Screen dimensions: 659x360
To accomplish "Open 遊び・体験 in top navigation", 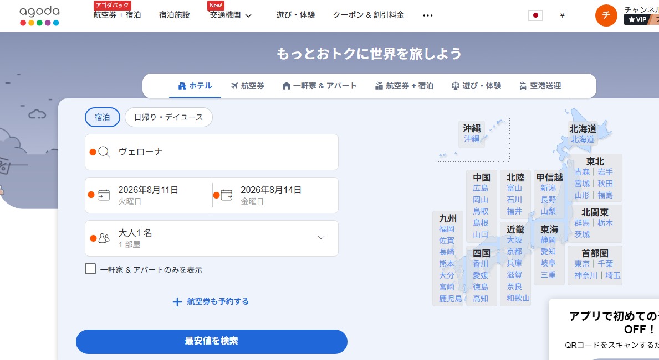I will click(x=295, y=15).
